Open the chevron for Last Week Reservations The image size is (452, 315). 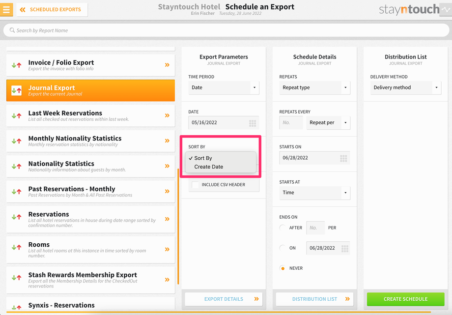167,115
